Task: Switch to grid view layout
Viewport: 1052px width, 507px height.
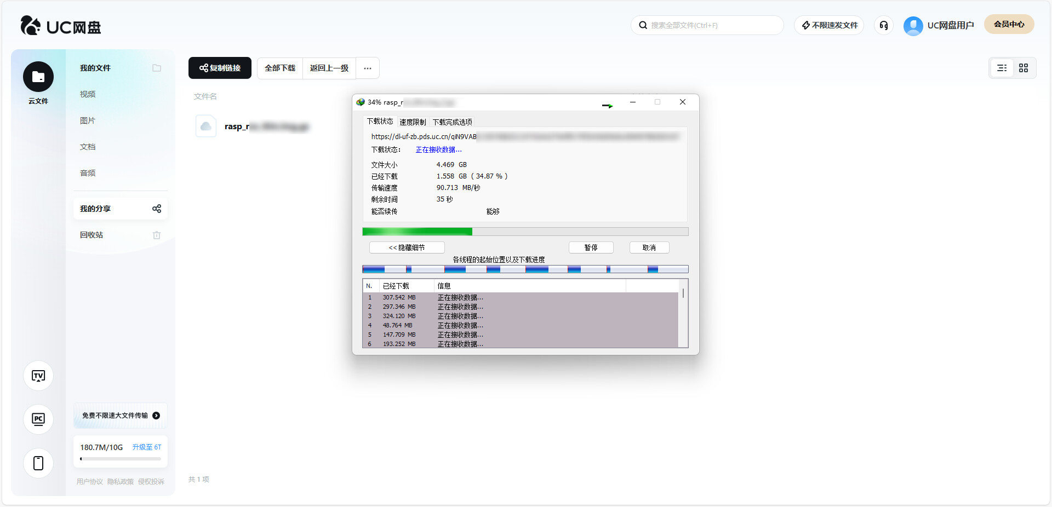Action: [1024, 68]
